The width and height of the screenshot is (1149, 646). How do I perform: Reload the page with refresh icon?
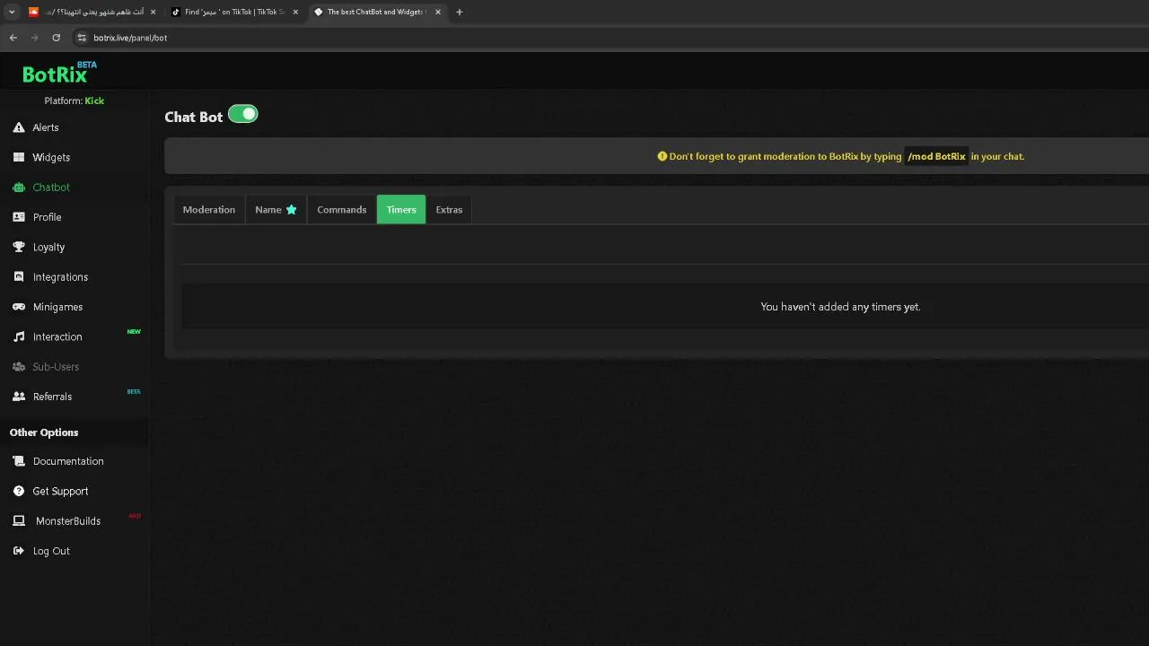coord(57,38)
